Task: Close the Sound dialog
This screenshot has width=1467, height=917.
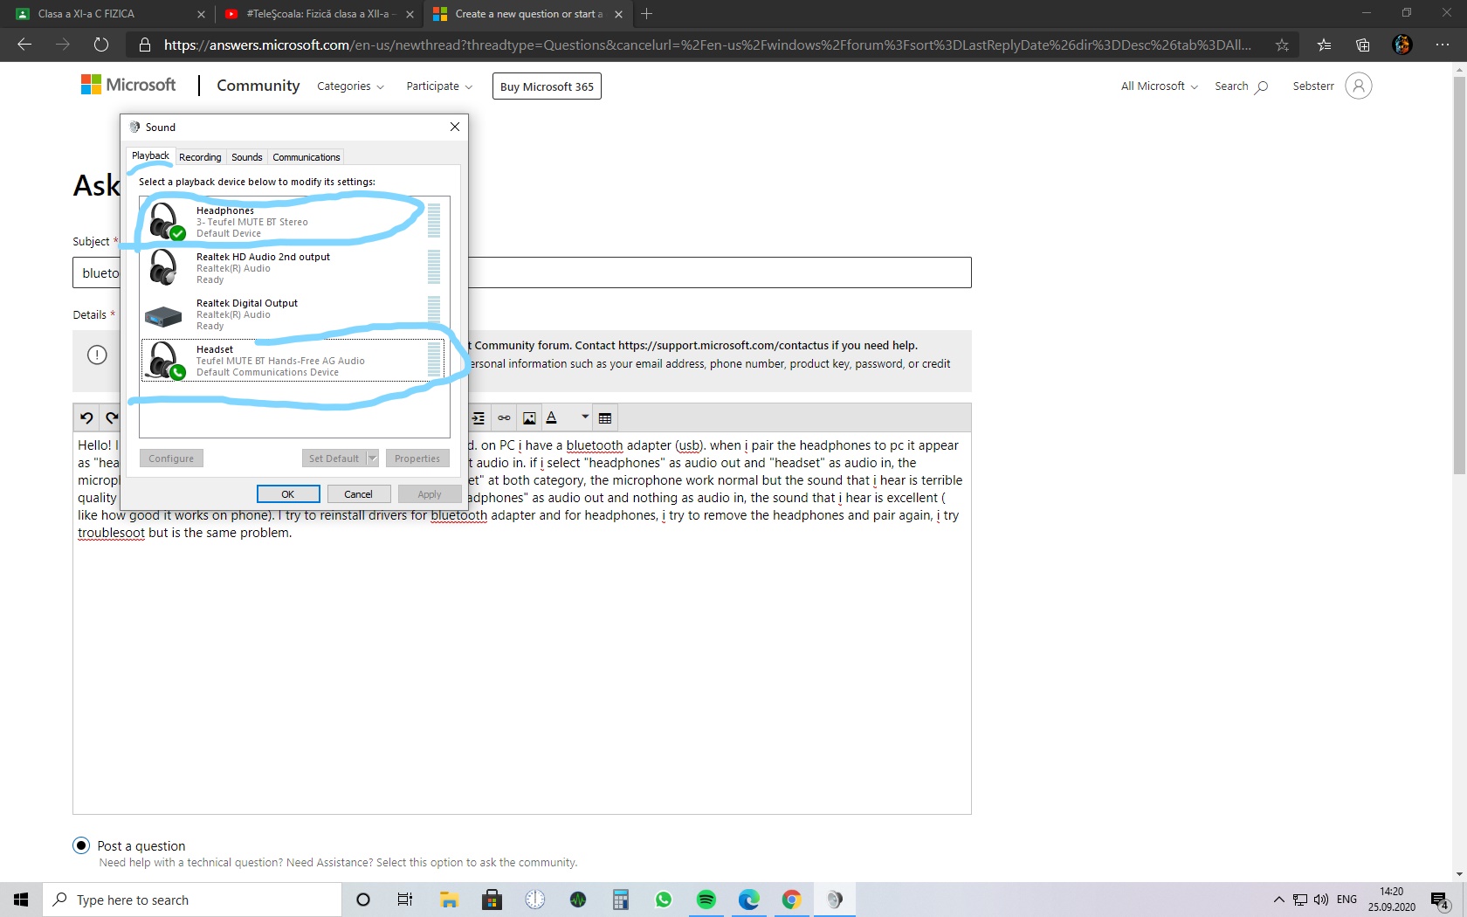Action: pos(455,127)
